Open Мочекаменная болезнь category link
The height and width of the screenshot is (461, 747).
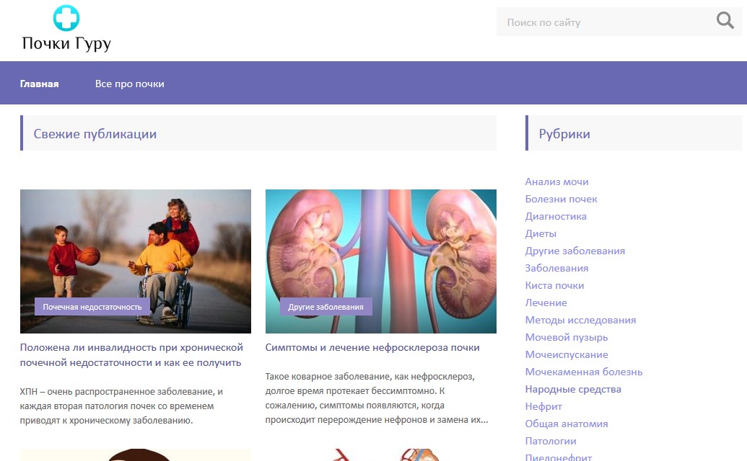click(x=584, y=372)
